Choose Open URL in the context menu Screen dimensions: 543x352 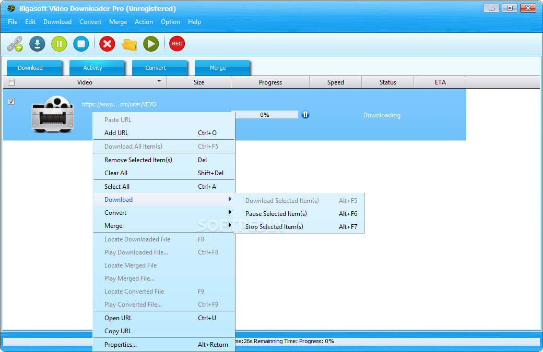(164, 318)
